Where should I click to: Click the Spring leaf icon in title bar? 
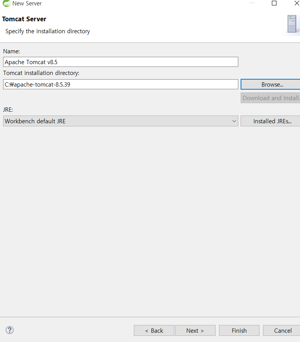6,3
